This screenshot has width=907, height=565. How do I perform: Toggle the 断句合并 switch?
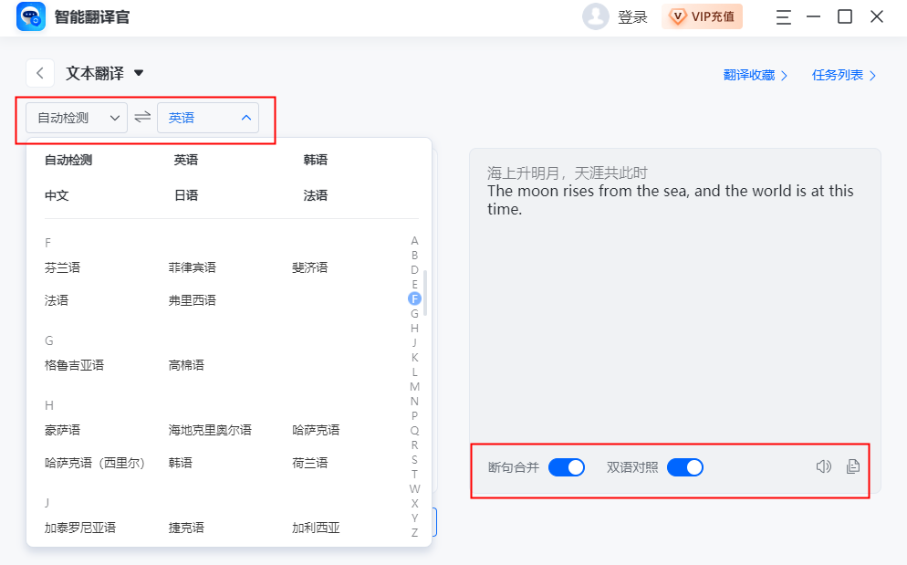click(x=566, y=467)
